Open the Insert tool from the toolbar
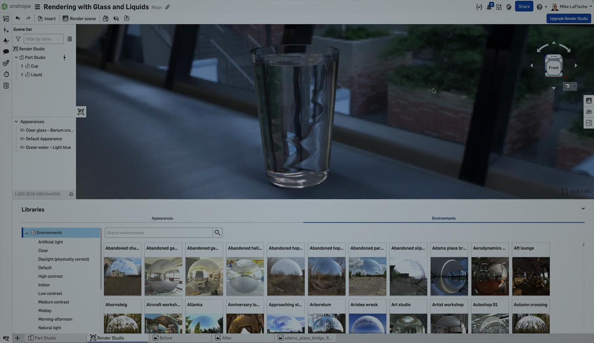The image size is (594, 343). pos(46,18)
